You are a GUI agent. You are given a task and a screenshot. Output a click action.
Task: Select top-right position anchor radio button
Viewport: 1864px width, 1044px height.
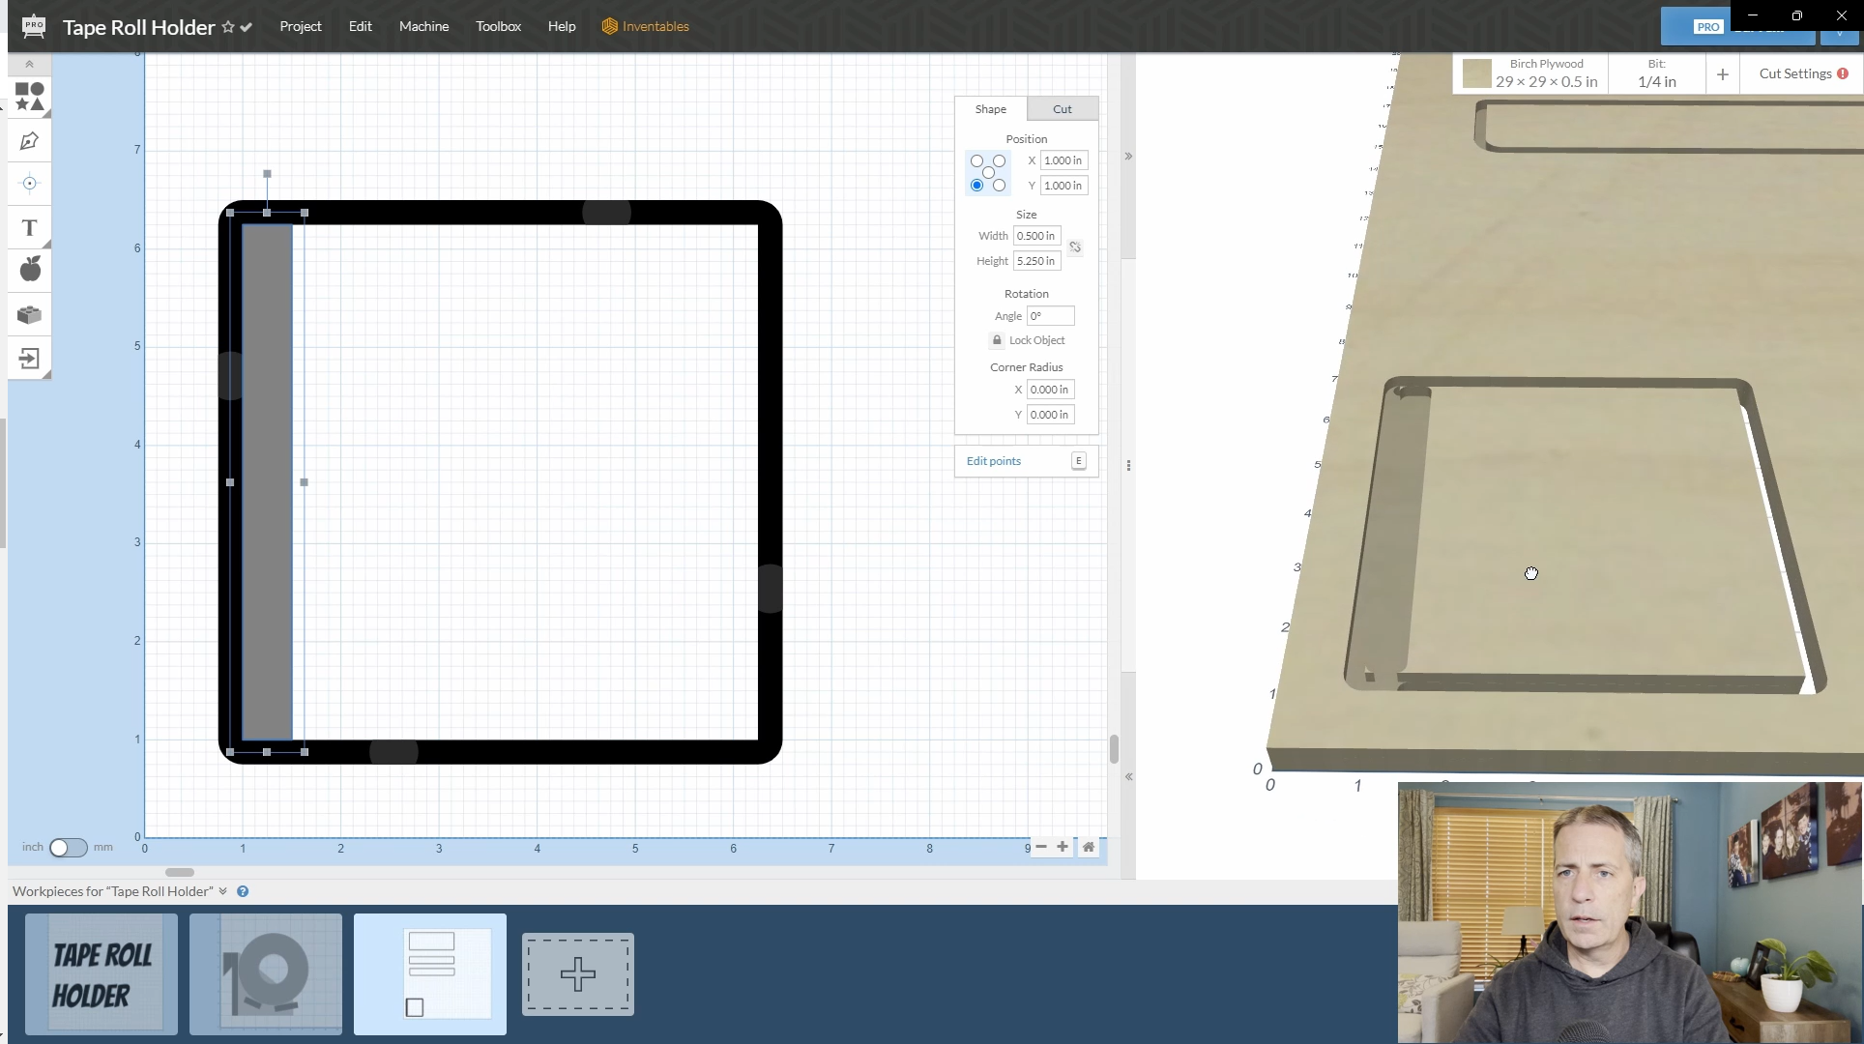pos(1000,161)
